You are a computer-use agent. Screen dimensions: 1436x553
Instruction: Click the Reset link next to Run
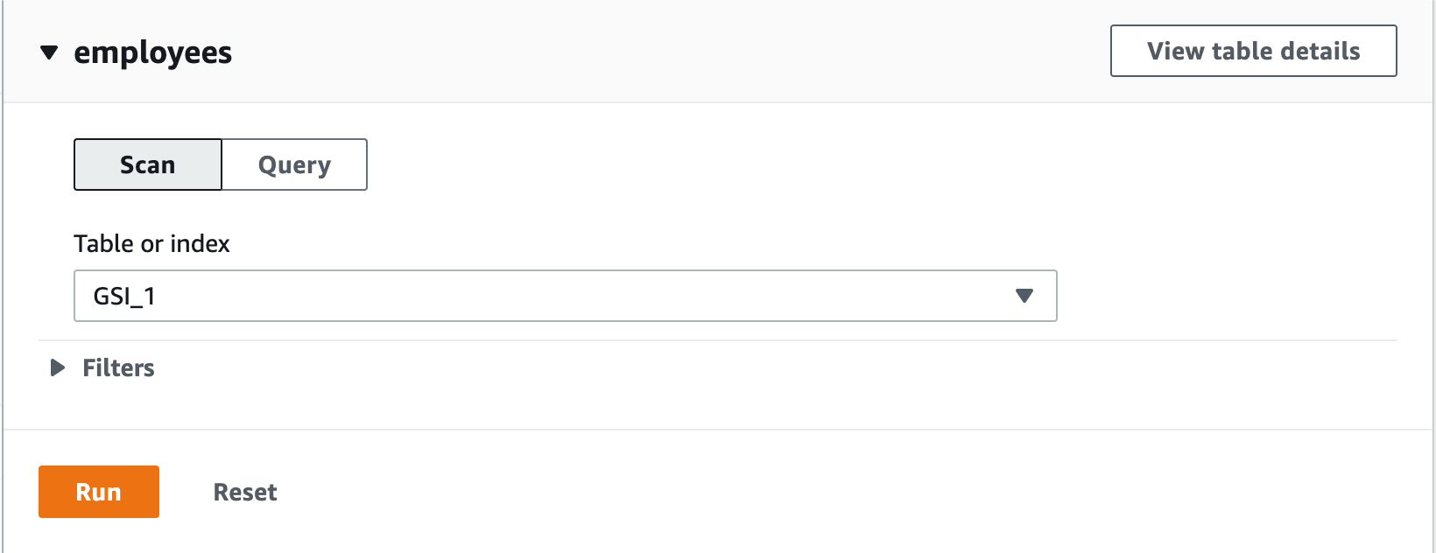245,492
